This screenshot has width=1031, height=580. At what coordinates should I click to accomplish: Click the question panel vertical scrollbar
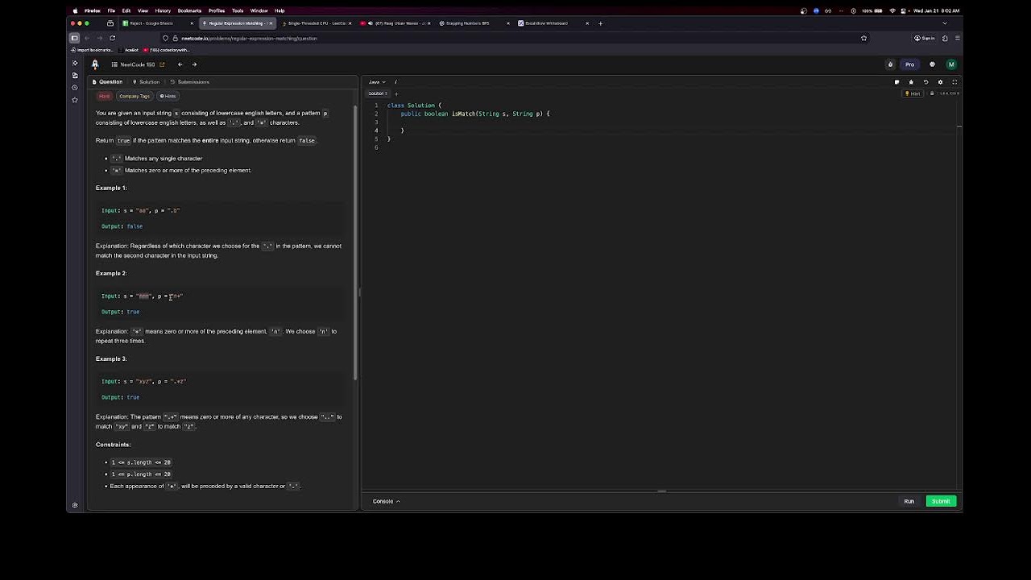(355, 242)
